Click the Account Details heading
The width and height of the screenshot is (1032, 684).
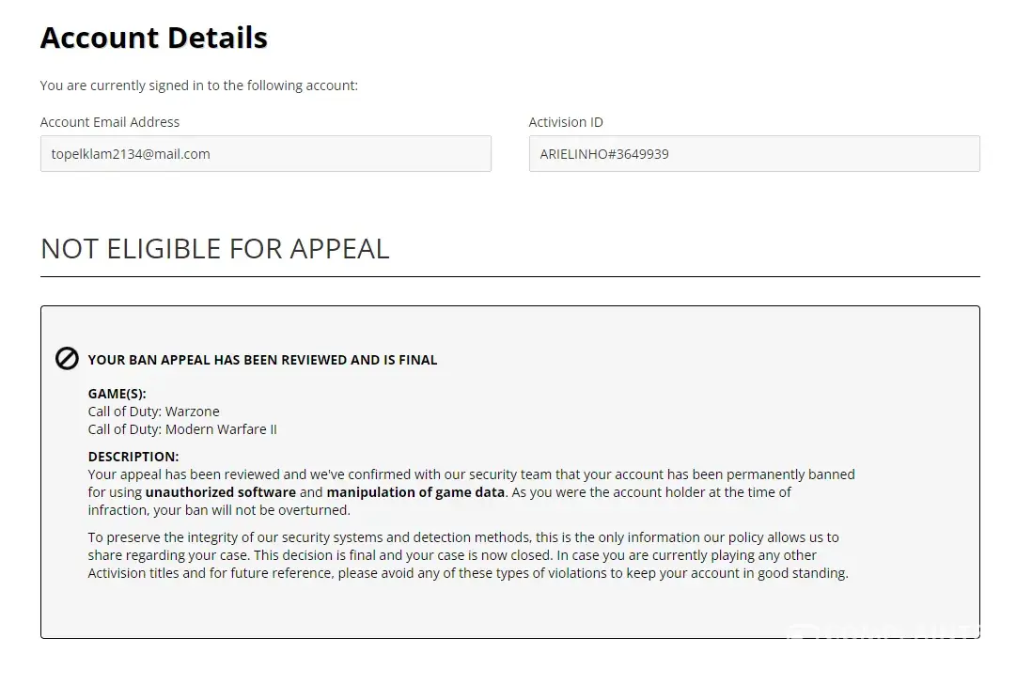[154, 38]
